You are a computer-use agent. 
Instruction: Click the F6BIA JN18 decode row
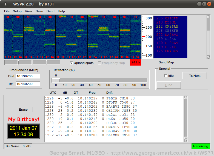[x=90, y=98]
